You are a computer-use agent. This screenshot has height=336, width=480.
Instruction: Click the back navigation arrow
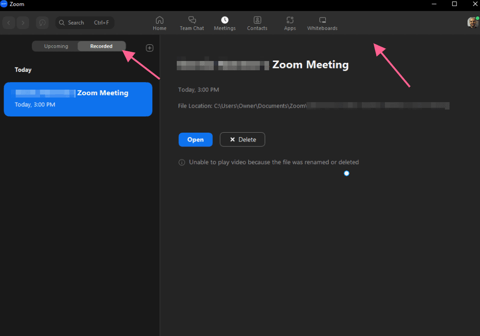9,23
